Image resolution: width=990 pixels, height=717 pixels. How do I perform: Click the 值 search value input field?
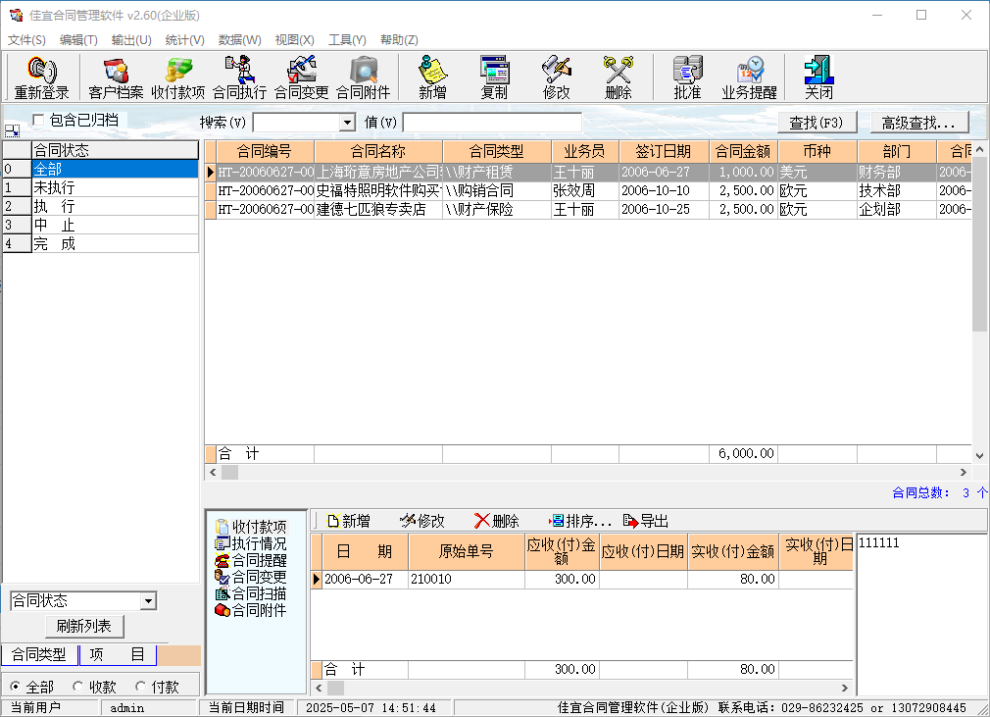click(491, 123)
